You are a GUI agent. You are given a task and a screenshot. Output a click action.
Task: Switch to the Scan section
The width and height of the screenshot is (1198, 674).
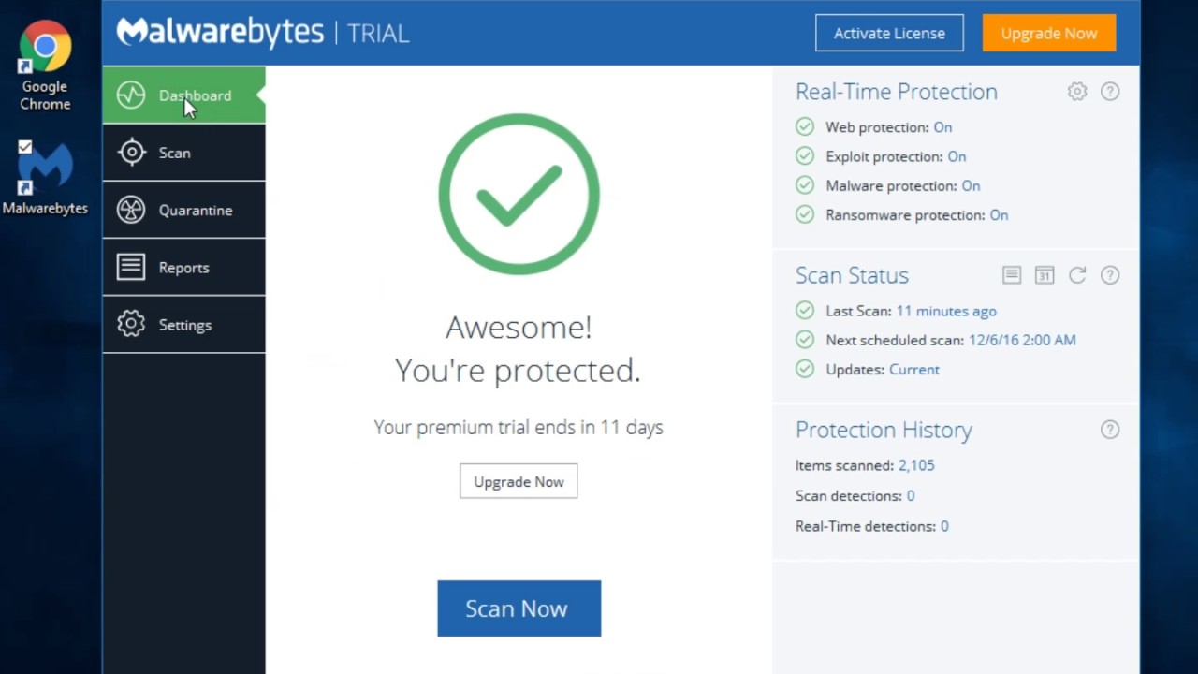(174, 153)
